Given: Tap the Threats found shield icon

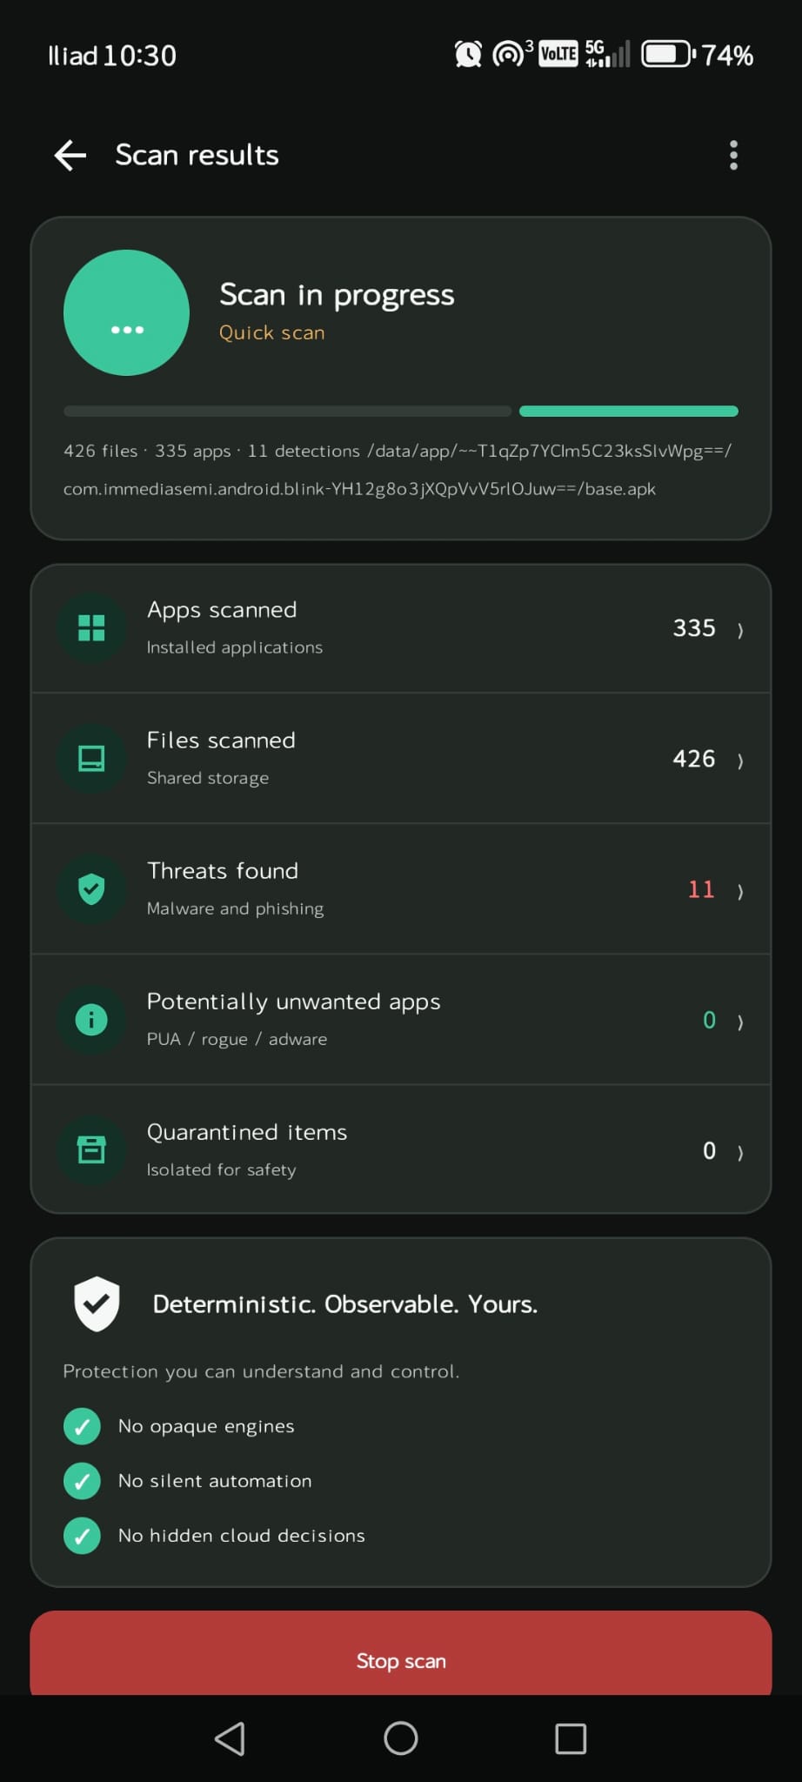Looking at the screenshot, I should (91, 888).
